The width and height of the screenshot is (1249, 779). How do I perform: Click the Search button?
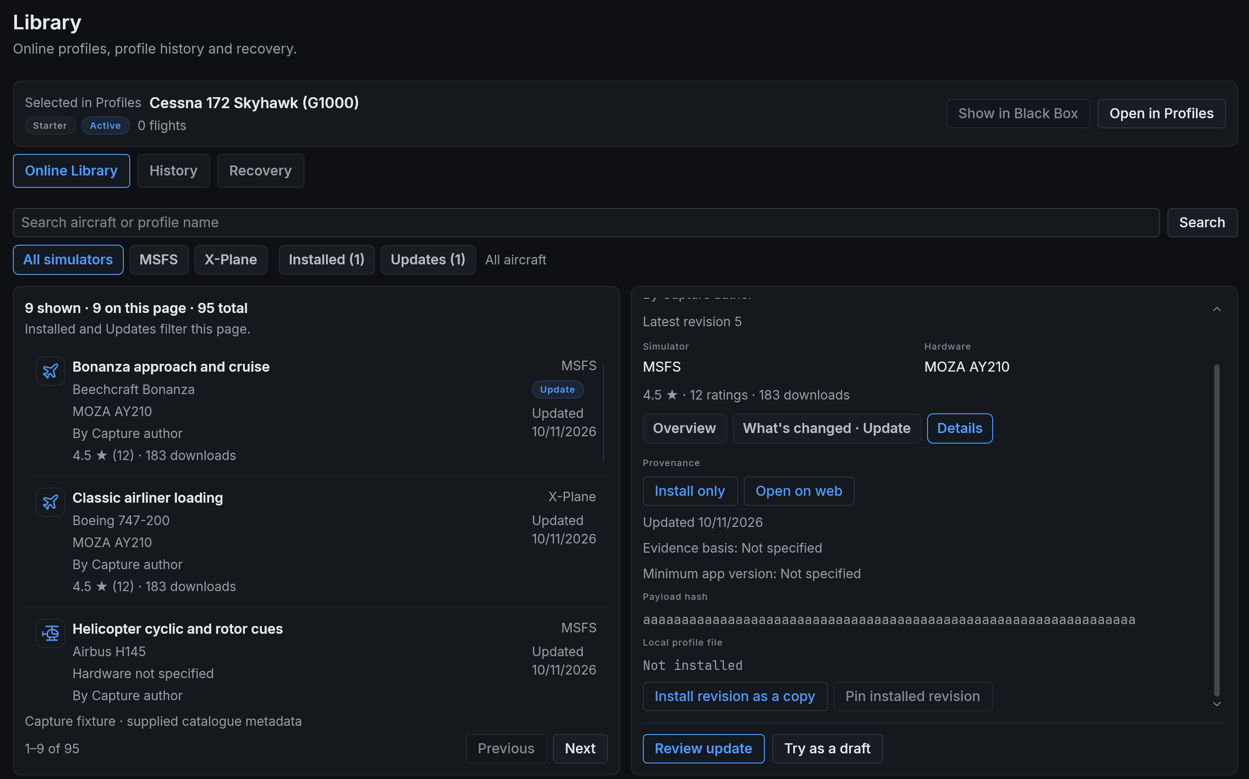[1202, 223]
